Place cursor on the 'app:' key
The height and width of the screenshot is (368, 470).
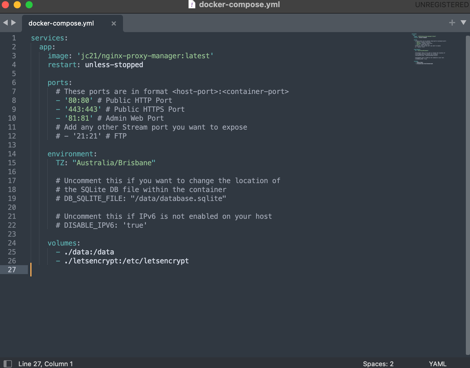pos(47,47)
